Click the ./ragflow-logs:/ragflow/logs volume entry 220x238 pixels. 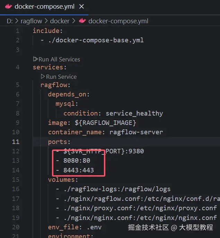click(117, 189)
